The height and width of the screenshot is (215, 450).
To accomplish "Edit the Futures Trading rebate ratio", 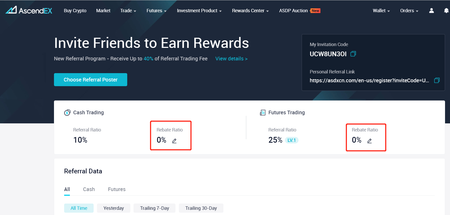I will (369, 141).
